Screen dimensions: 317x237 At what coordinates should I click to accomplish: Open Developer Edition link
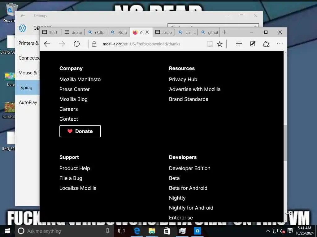coord(190,168)
